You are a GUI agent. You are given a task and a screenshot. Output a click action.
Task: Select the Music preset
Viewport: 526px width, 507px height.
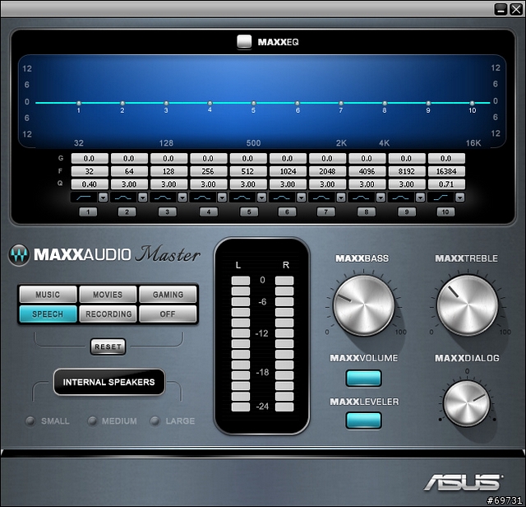pyautogui.click(x=48, y=295)
